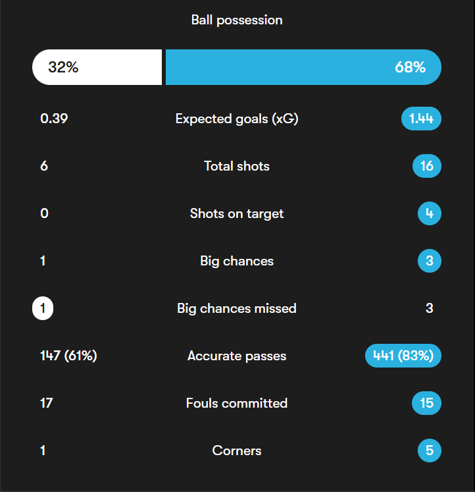Click the blue 4 shots on target badge
The width and height of the screenshot is (475, 492).
click(429, 214)
